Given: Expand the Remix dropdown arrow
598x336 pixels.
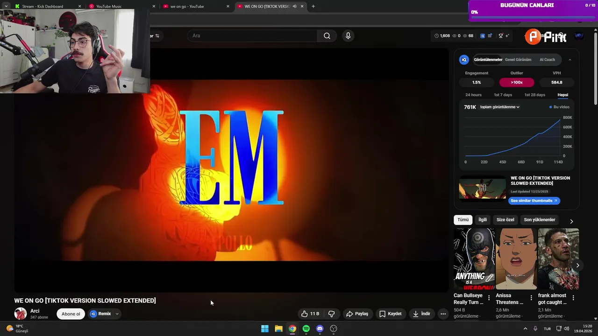Looking at the screenshot, I should [x=117, y=314].
